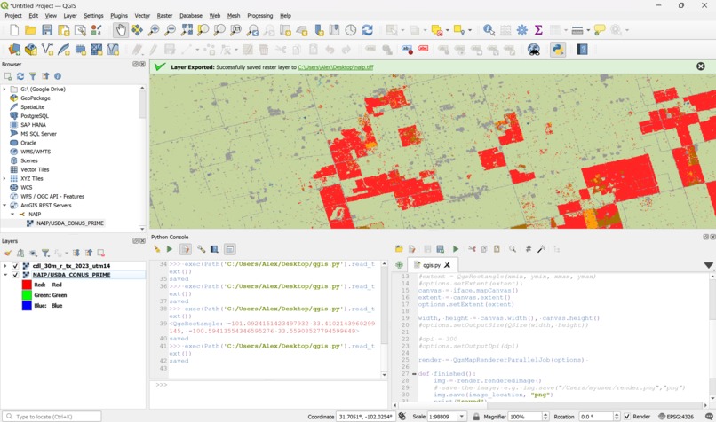Screen dimensions: 716x422
Task: Increase the Magnifier value with up arrow
Action: pos(545,415)
